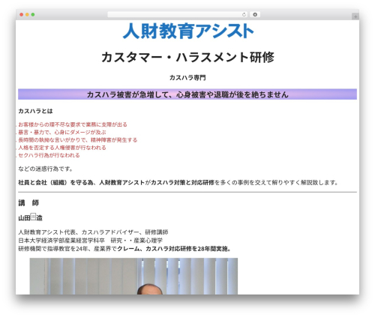
Task: Click the browser address bar field
Action: 177,15
